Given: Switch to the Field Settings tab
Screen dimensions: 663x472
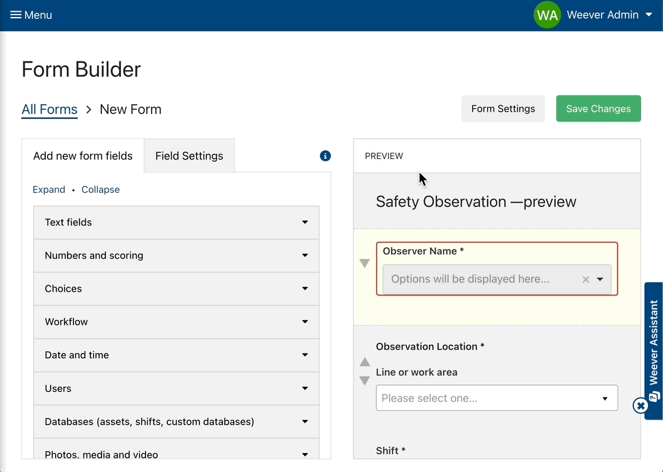Looking at the screenshot, I should coord(189,156).
